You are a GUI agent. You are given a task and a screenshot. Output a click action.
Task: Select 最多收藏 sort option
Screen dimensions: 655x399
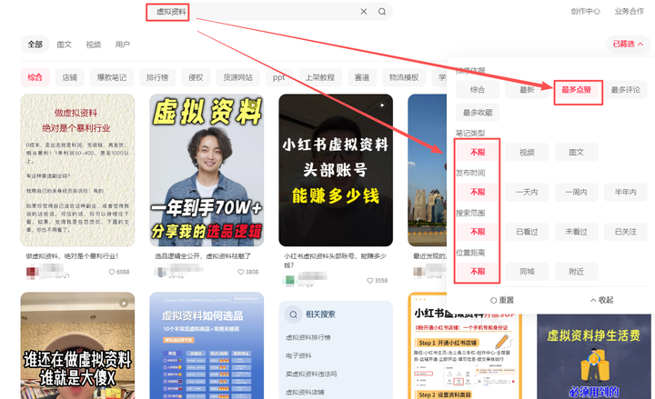point(478,113)
